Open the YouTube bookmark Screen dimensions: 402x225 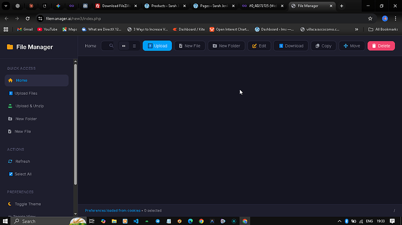pos(47,30)
